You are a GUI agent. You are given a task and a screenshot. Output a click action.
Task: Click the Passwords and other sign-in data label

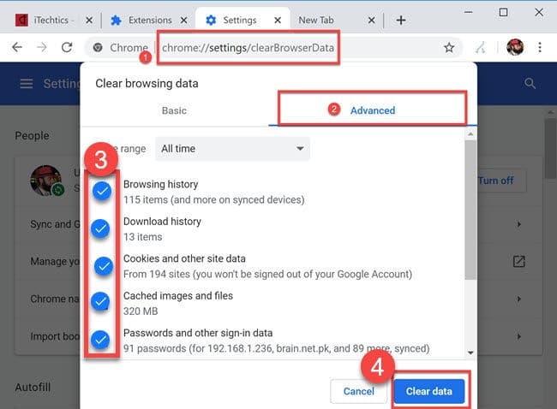click(198, 333)
